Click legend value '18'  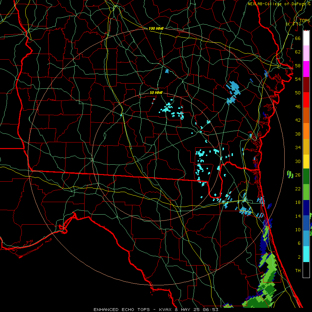coord(298,202)
